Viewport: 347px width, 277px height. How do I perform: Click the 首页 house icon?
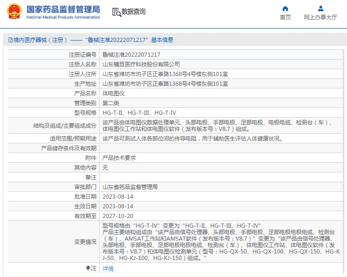coord(285,8)
